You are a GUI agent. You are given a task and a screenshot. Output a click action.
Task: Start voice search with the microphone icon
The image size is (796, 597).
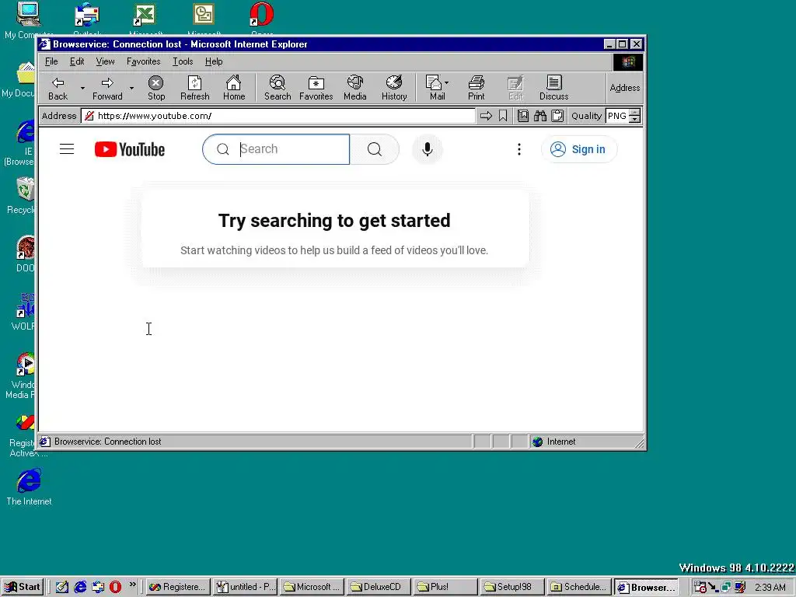point(428,149)
